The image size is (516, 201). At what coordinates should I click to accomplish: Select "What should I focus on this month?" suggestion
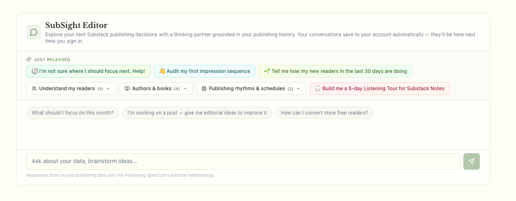coord(72,113)
